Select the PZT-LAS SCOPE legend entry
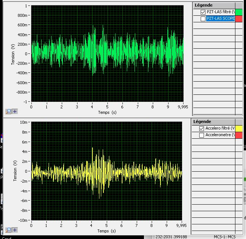Viewport: 246px width, 239px height. [x=220, y=19]
